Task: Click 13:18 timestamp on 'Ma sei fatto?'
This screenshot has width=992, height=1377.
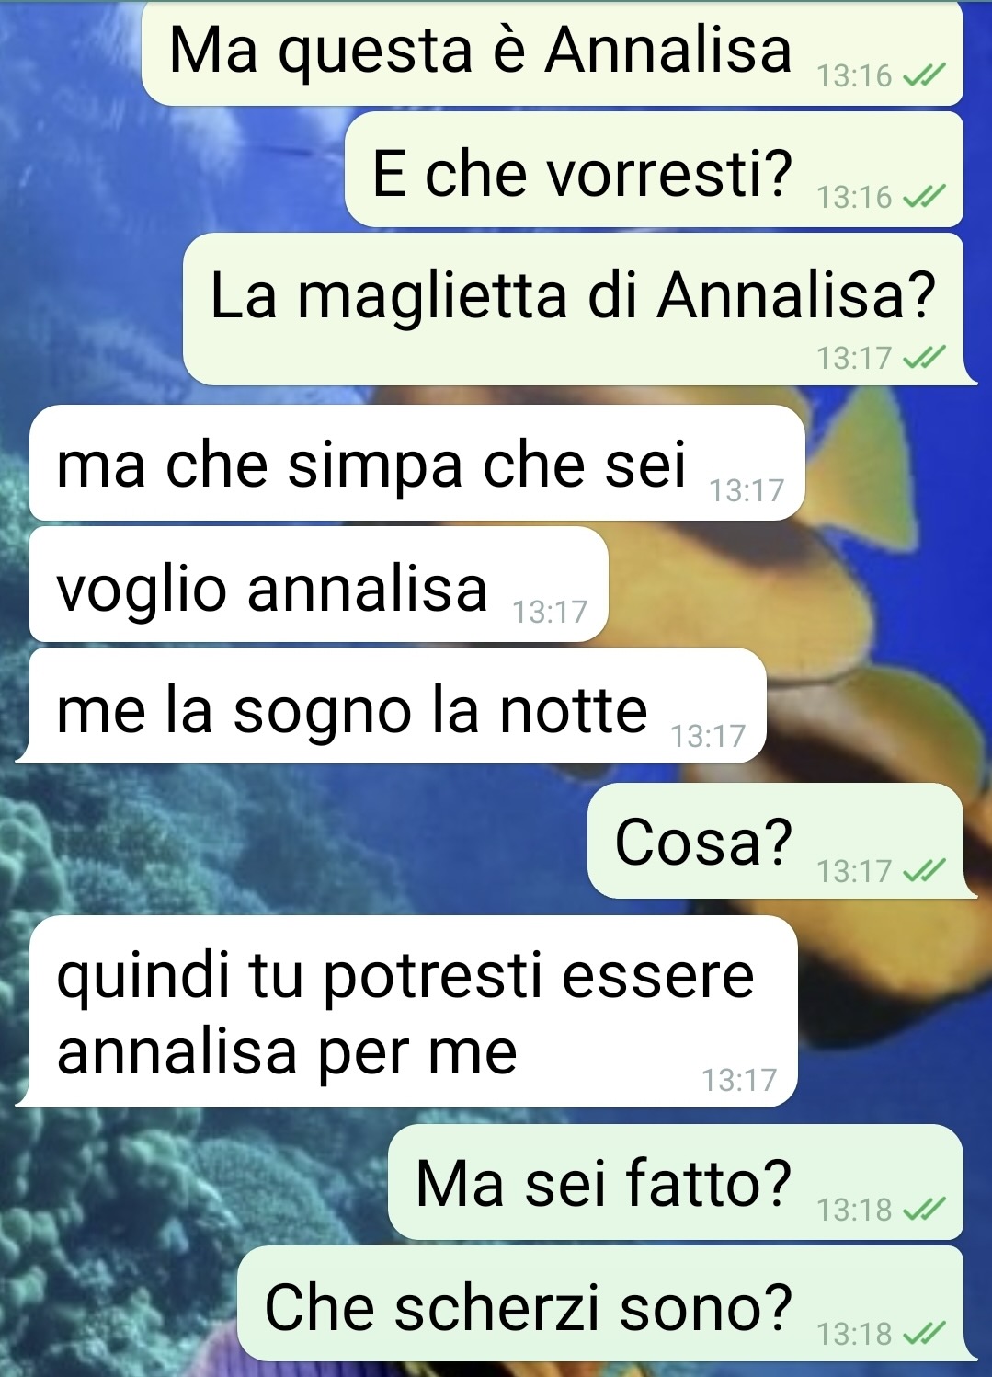Action: (x=854, y=1210)
